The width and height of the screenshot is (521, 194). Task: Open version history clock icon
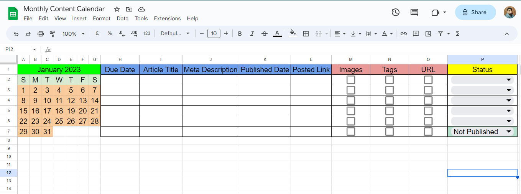point(396,12)
